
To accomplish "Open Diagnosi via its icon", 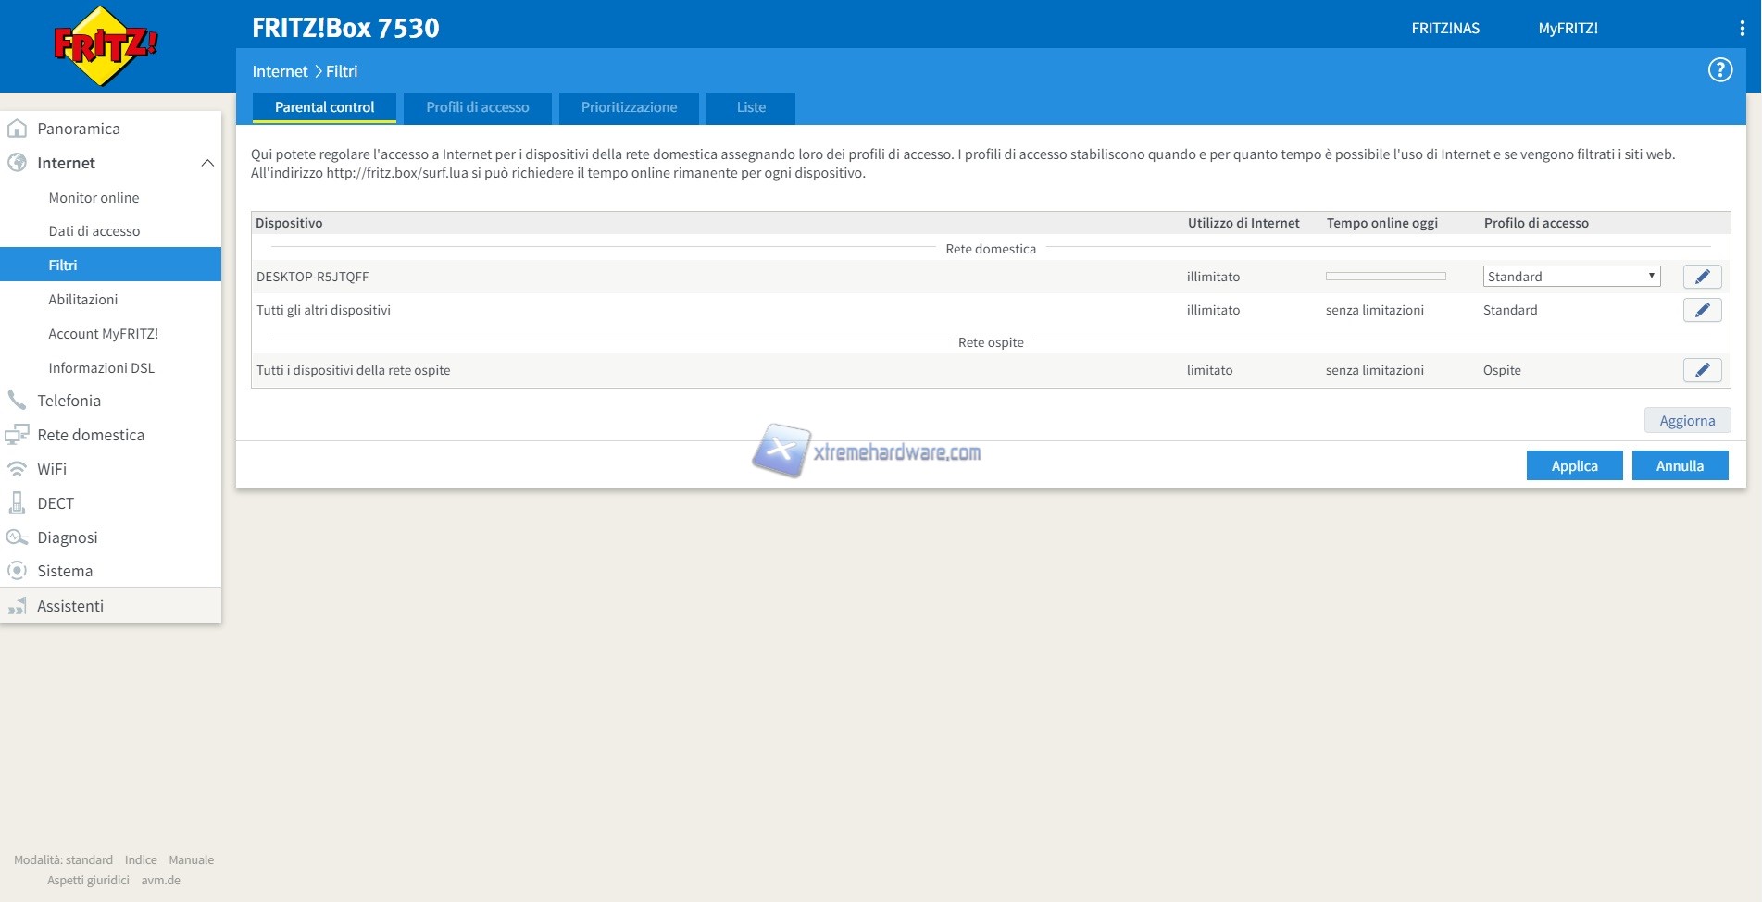I will [17, 537].
